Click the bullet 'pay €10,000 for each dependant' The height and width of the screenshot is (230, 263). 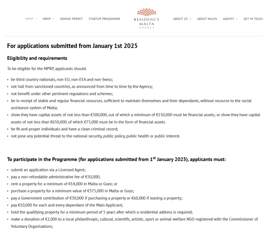coord(67,205)
